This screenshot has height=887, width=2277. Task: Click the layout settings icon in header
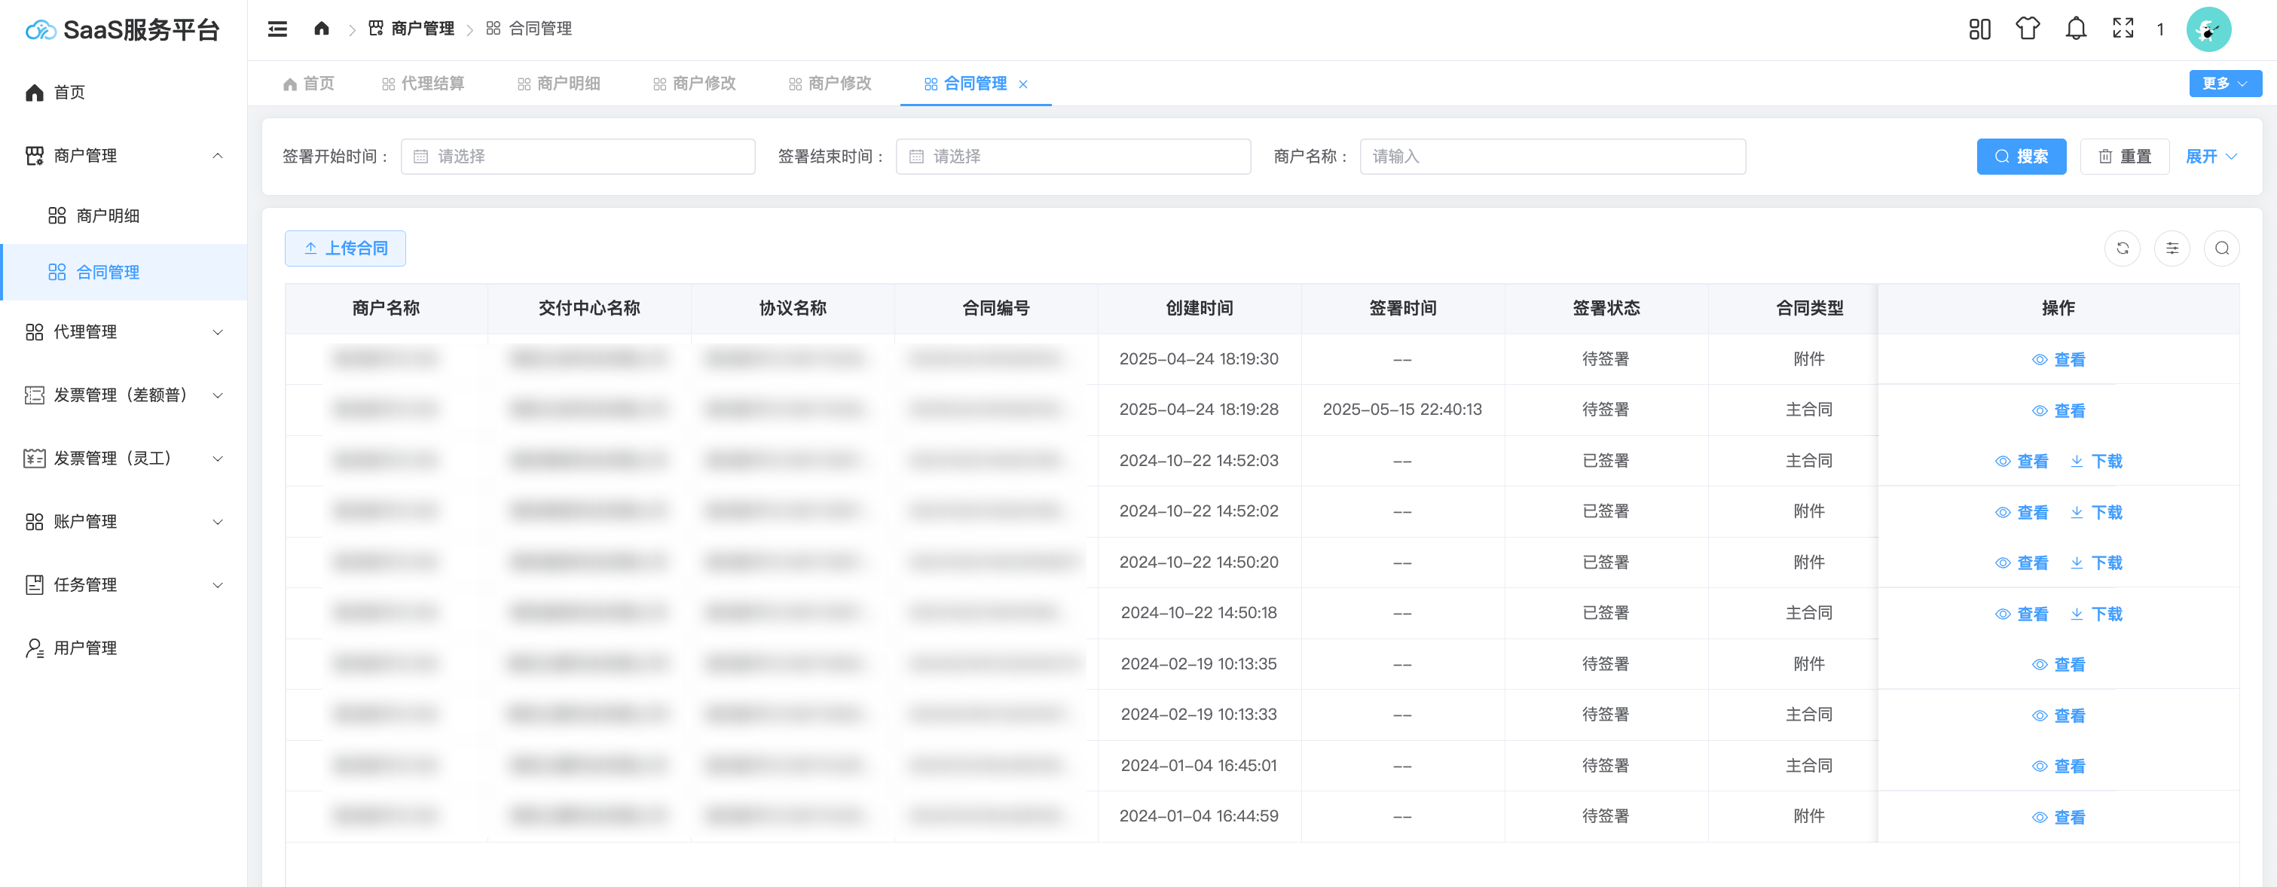[1979, 29]
